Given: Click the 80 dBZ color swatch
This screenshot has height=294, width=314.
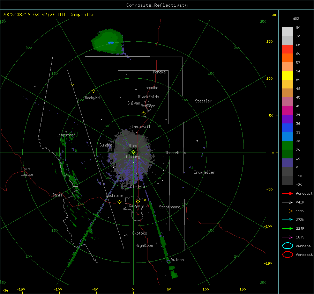Looking at the screenshot, I should tap(287, 31).
